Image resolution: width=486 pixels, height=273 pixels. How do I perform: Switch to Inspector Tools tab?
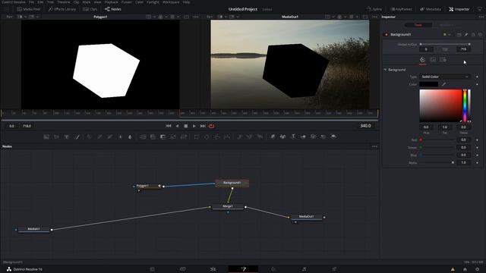(x=418, y=25)
